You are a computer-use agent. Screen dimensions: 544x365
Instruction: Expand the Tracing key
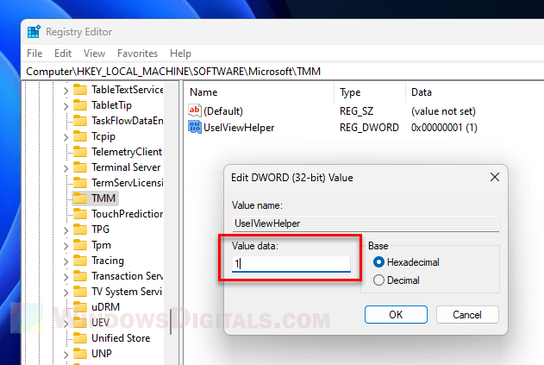click(x=66, y=261)
